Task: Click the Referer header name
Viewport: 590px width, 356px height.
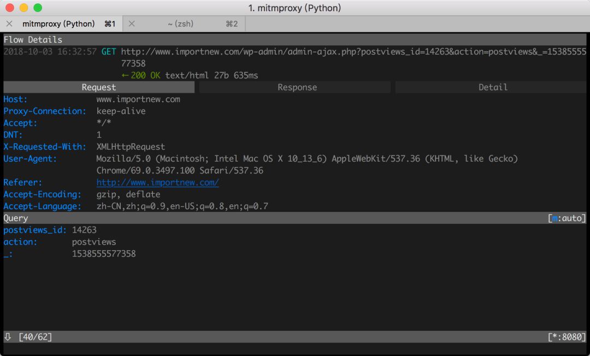Action: (x=23, y=183)
